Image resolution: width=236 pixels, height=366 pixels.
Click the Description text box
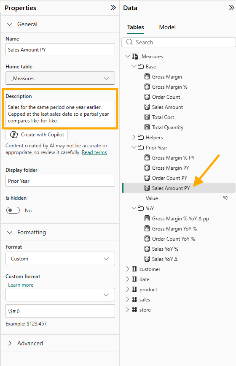point(60,114)
